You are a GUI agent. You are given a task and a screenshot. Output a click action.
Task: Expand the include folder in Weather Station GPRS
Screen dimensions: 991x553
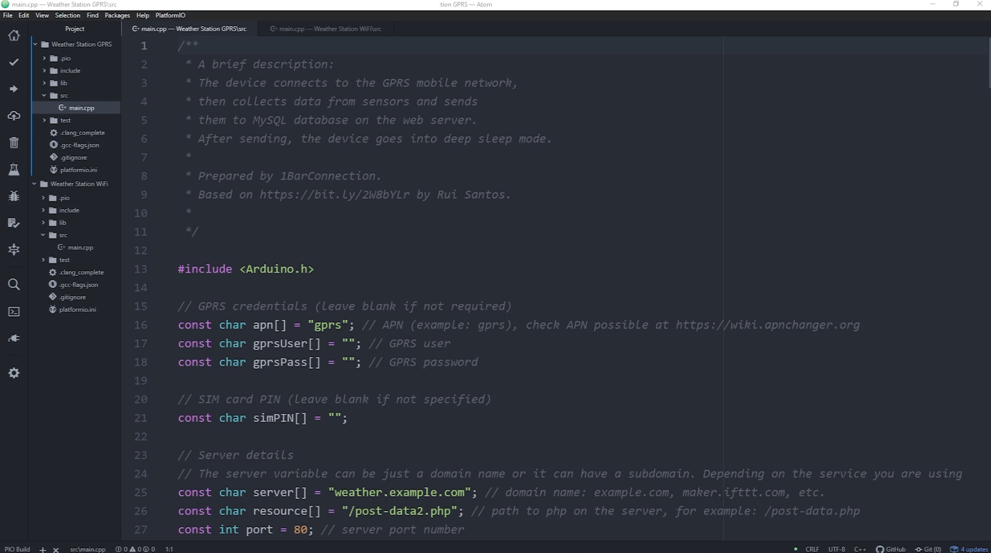click(x=44, y=70)
